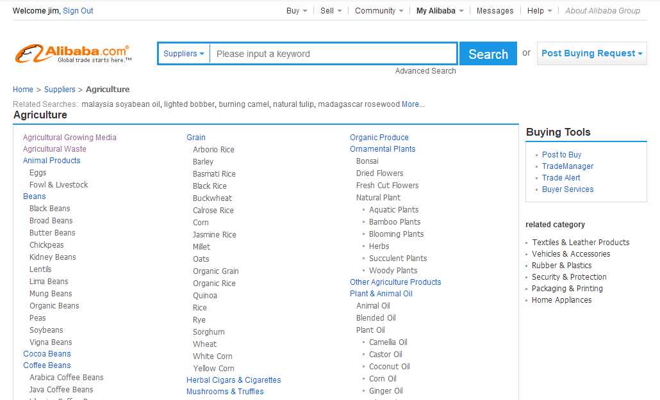Image resolution: width=660 pixels, height=400 pixels.
Task: Open the Suppliers search type dropdown
Action: [183, 53]
